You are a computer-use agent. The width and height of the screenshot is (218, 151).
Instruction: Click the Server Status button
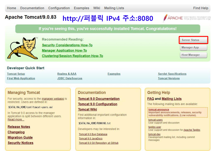193,40
